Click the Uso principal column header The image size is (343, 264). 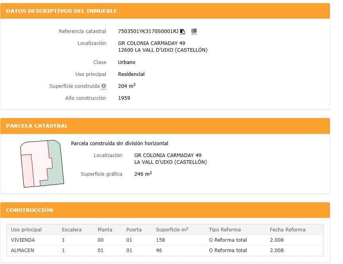pyautogui.click(x=26, y=229)
